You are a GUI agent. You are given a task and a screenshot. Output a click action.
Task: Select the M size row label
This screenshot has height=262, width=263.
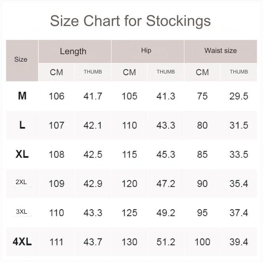pyautogui.click(x=22, y=96)
